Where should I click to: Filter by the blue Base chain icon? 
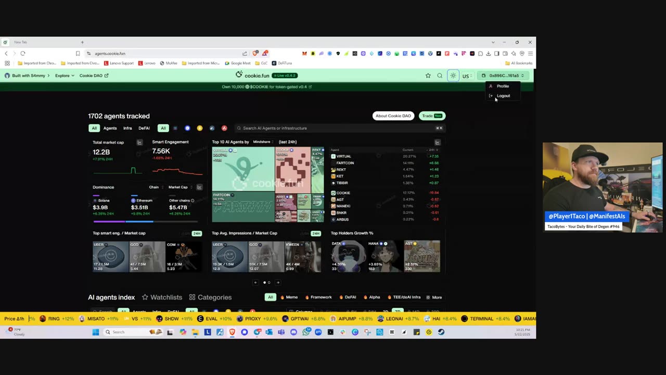click(x=187, y=128)
